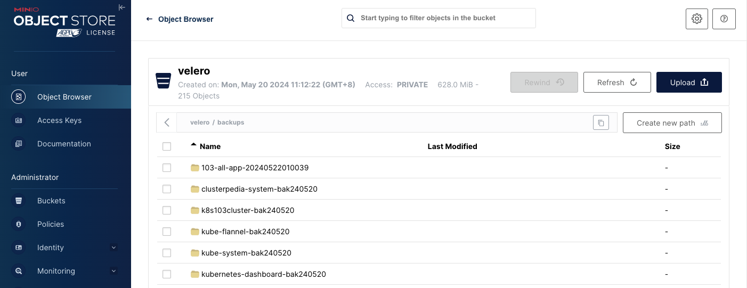
Task: Check the clusterpedia-system-bak240520 checkbox
Action: (x=167, y=189)
